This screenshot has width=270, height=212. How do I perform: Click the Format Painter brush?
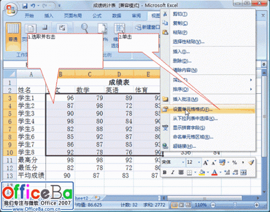point(251,162)
